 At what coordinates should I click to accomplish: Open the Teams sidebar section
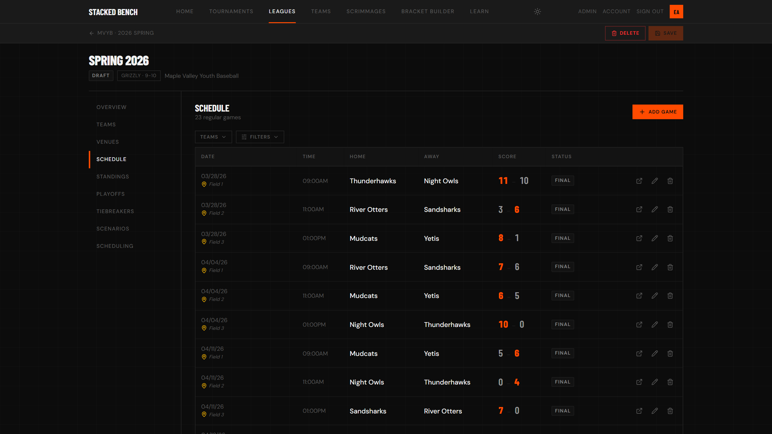tap(106, 124)
